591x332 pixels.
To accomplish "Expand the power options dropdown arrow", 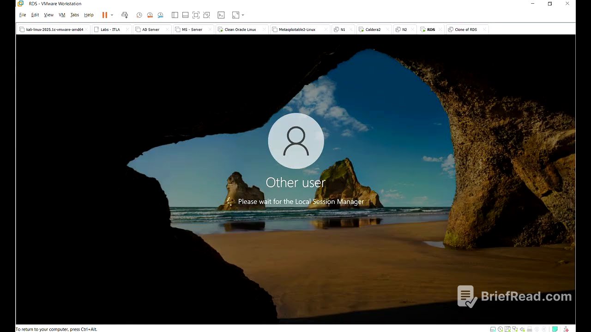I will click(x=112, y=15).
